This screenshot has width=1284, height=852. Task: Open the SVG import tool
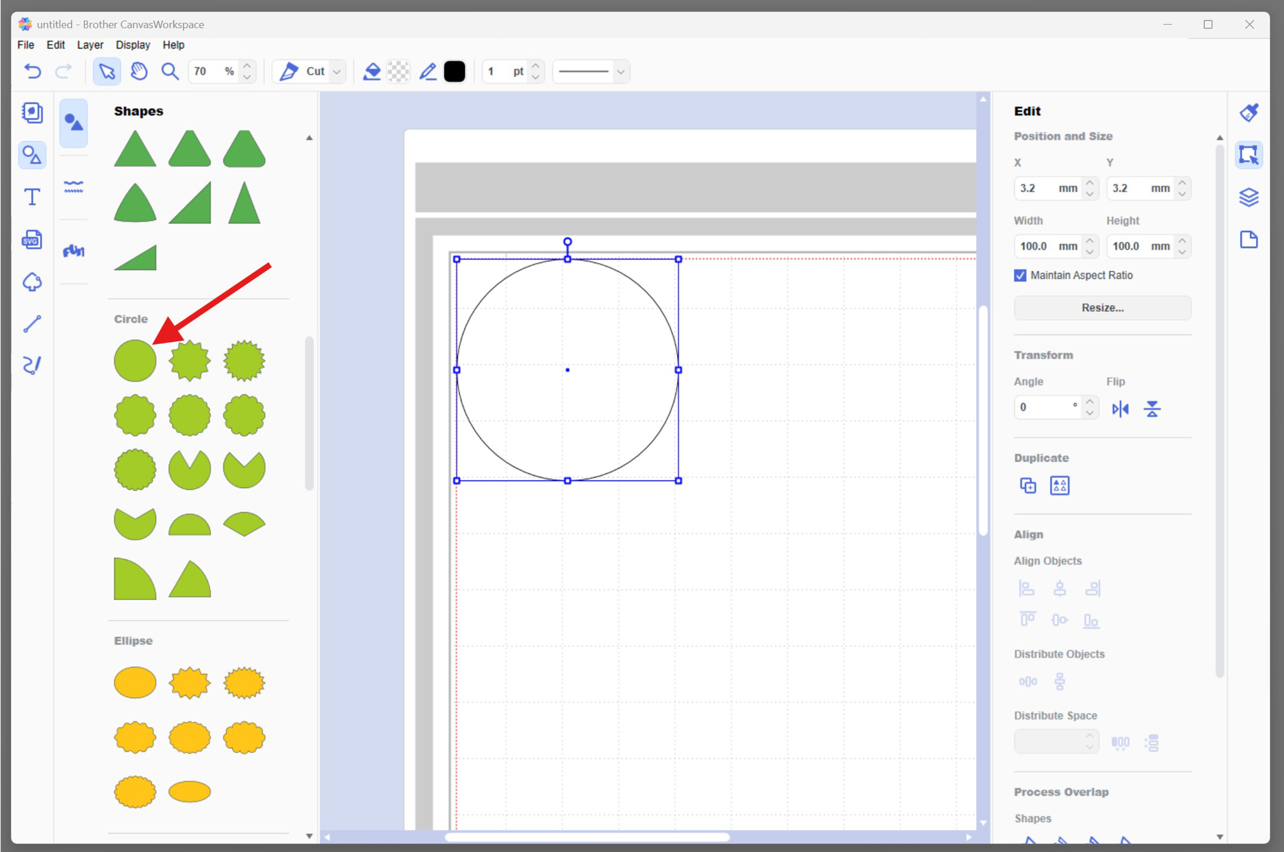point(32,239)
